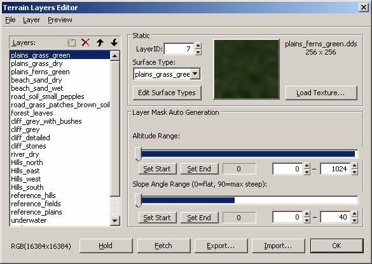Increase LayerID with up spinner
Screen dimensions: 372x264
pos(198,46)
